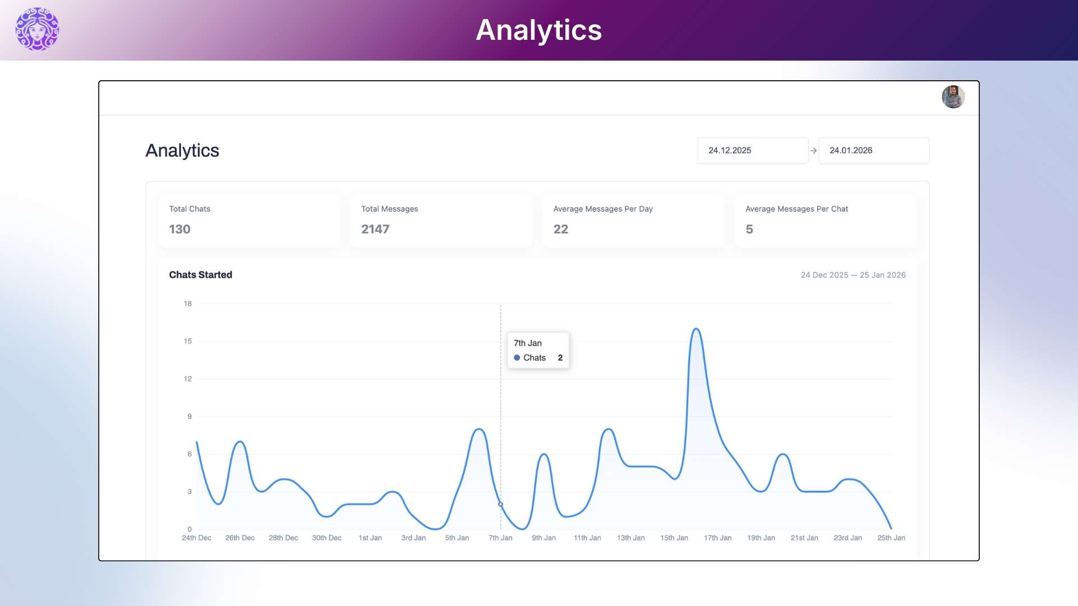1078x606 pixels.
Task: Click the Total Chats card
Action: (249, 220)
